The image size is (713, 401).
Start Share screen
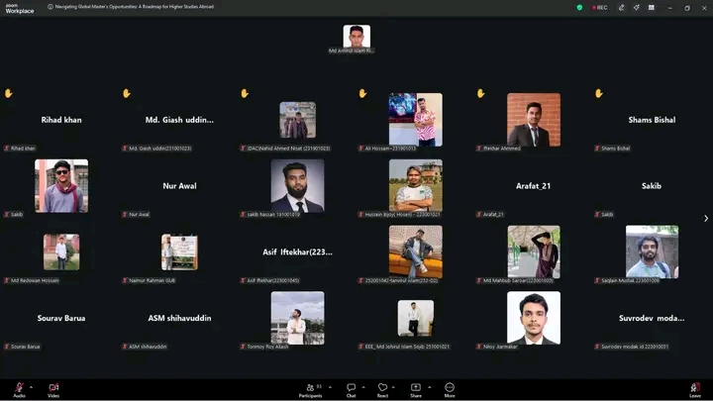tap(416, 387)
